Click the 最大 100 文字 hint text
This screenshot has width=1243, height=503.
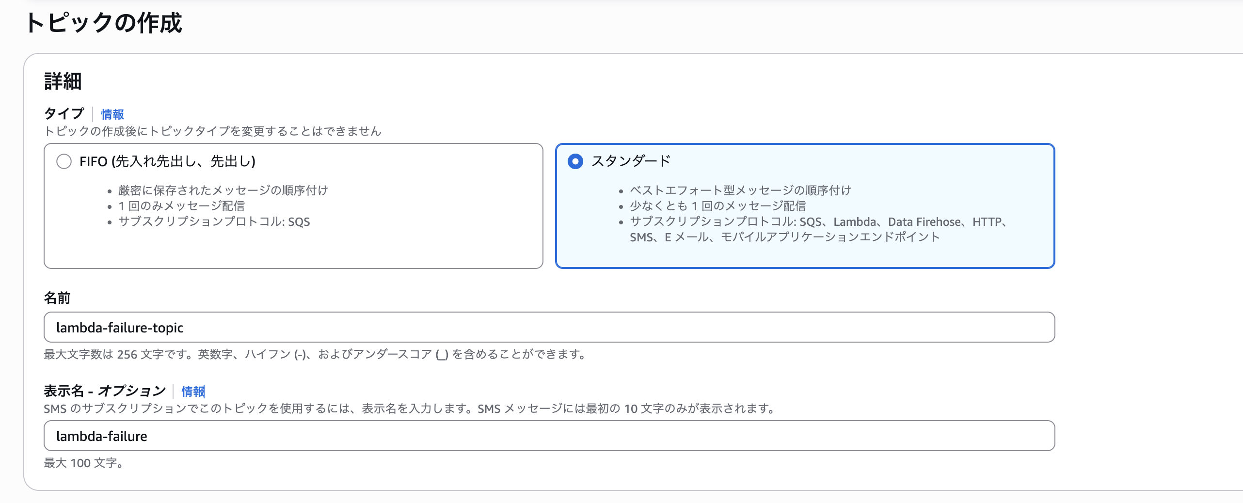[x=83, y=463]
